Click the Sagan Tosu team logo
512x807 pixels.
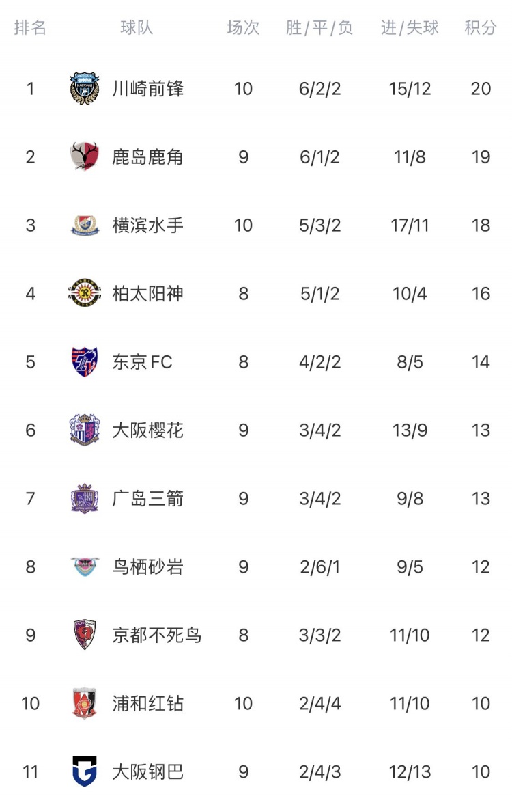pos(84,566)
